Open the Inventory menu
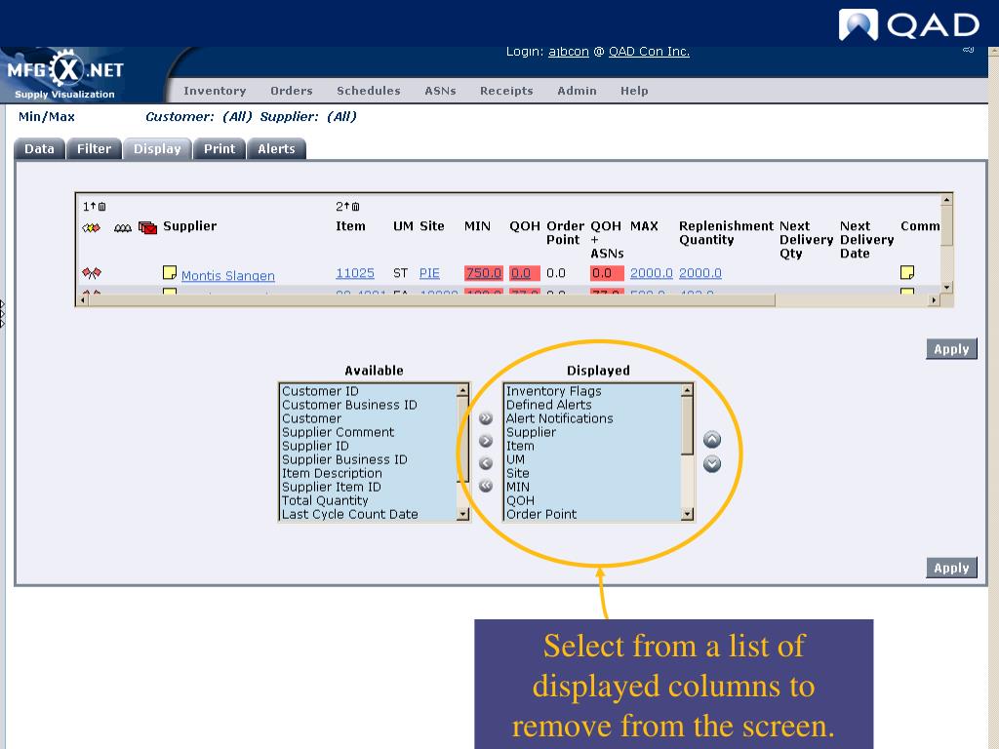The width and height of the screenshot is (999, 749). tap(215, 91)
